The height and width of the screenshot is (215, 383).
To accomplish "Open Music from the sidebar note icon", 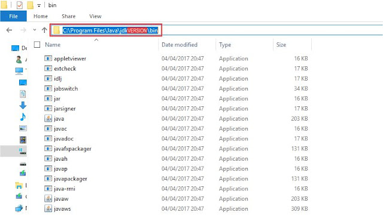I will click(23, 117).
